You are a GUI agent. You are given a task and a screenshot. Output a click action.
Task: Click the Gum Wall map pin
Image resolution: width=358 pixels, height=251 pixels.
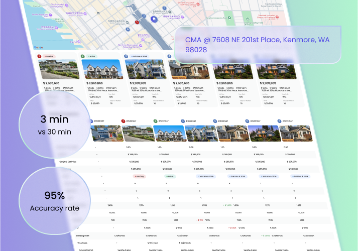[x=66, y=5]
